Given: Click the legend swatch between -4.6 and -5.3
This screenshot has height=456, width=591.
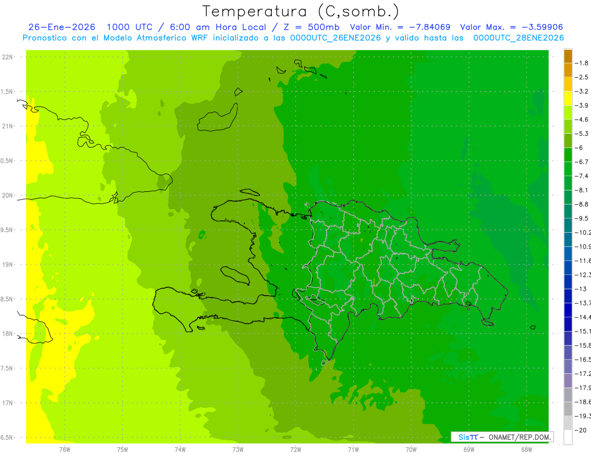Looking at the screenshot, I should click(568, 126).
